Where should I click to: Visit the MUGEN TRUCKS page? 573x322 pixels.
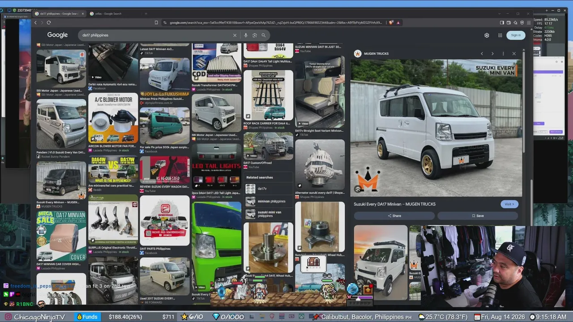click(509, 204)
